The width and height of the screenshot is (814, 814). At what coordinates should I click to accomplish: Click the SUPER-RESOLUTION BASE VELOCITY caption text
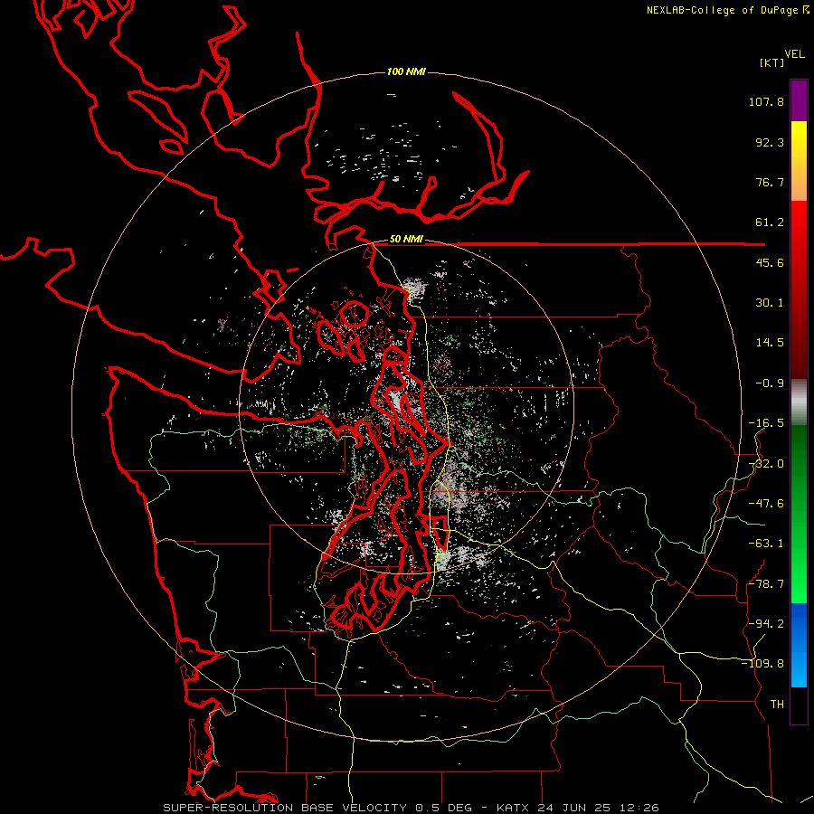[x=285, y=808]
